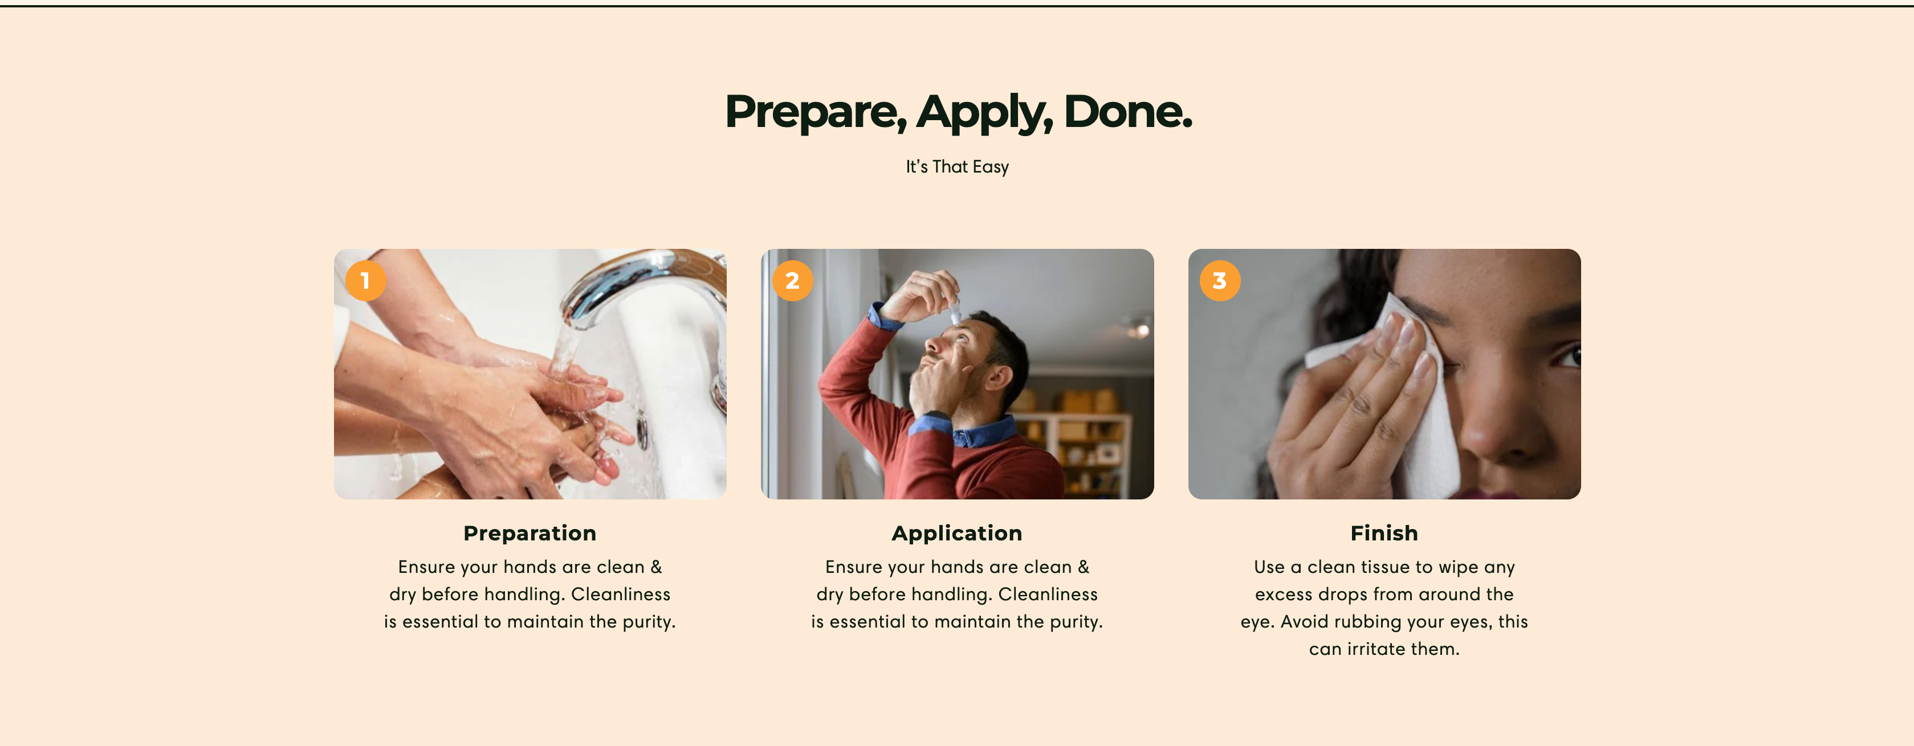This screenshot has width=1914, height=746.
Task: Open the woman wiping eye photo
Action: click(1384, 374)
